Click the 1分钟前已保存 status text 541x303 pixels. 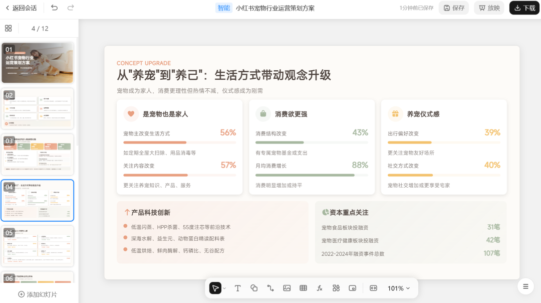tap(416, 8)
